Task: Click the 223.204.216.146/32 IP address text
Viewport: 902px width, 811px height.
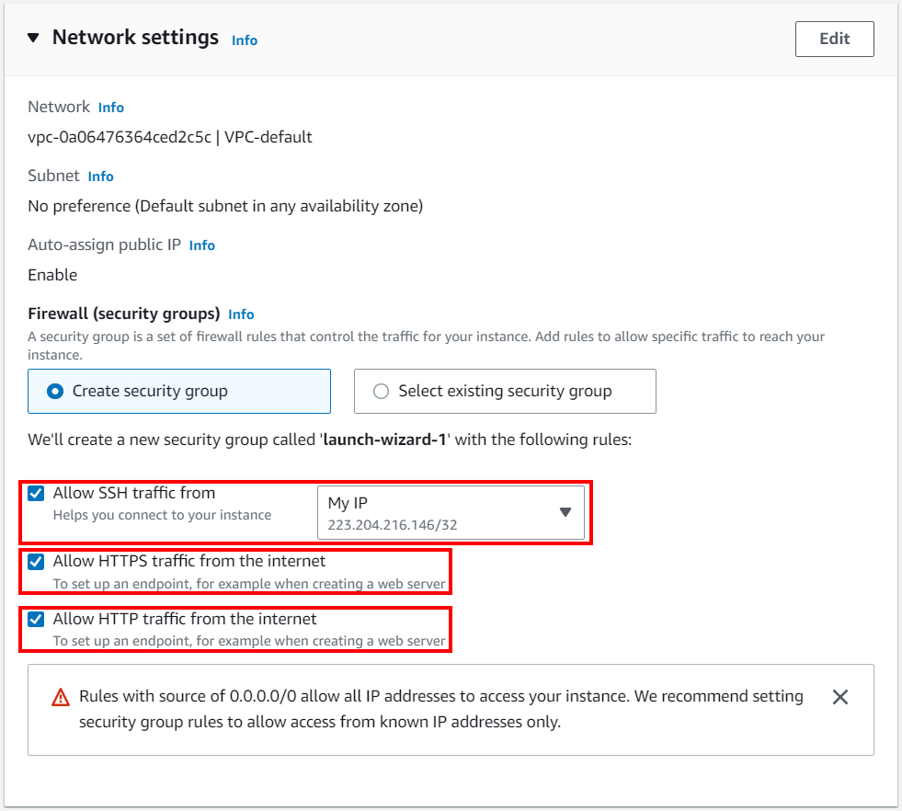Action: (x=393, y=525)
